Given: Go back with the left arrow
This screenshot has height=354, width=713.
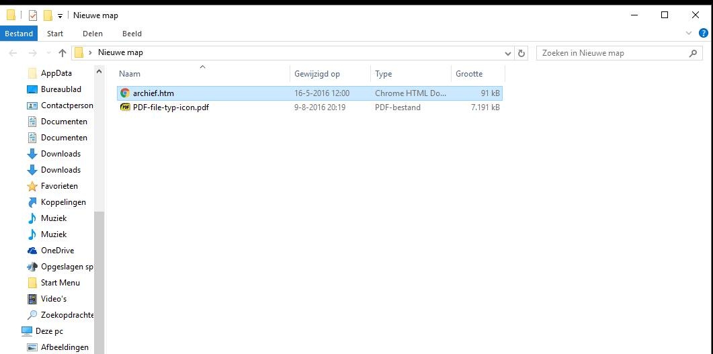Looking at the screenshot, I should [13, 52].
